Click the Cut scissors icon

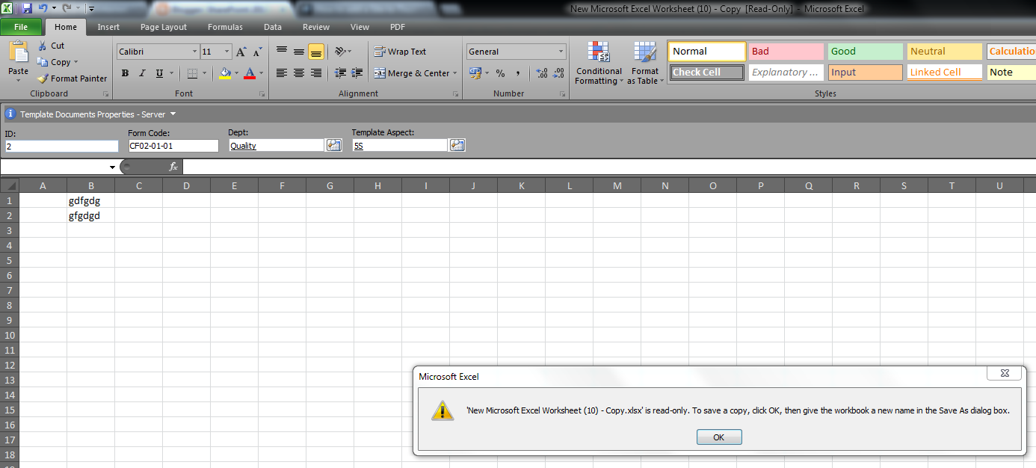[x=42, y=46]
